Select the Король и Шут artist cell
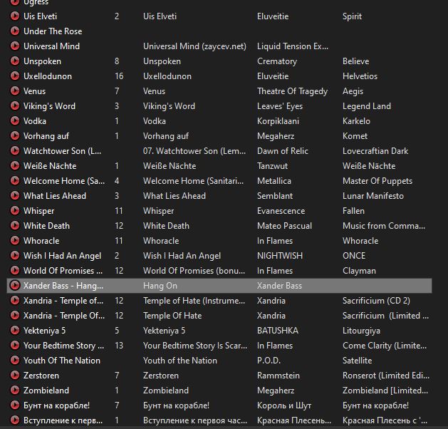Image resolution: width=448 pixels, height=429 pixels. tap(284, 405)
